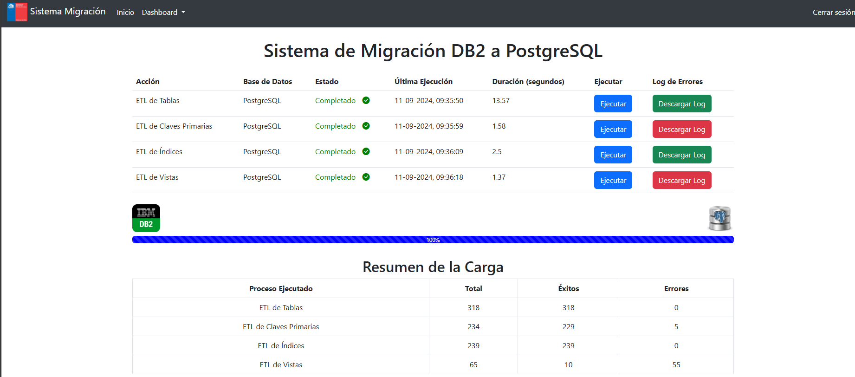This screenshot has height=377, width=855.
Task: Click Completado status of ETL de Vistas
Action: 335,177
